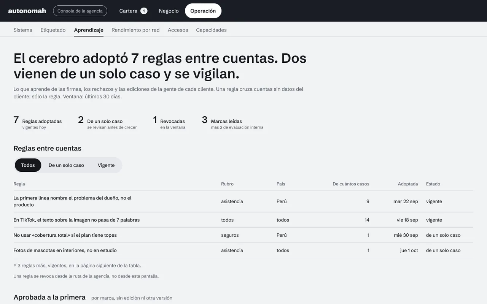Viewport: 487px width, 304px height.
Task: Click the Estado column header
Action: click(x=433, y=184)
